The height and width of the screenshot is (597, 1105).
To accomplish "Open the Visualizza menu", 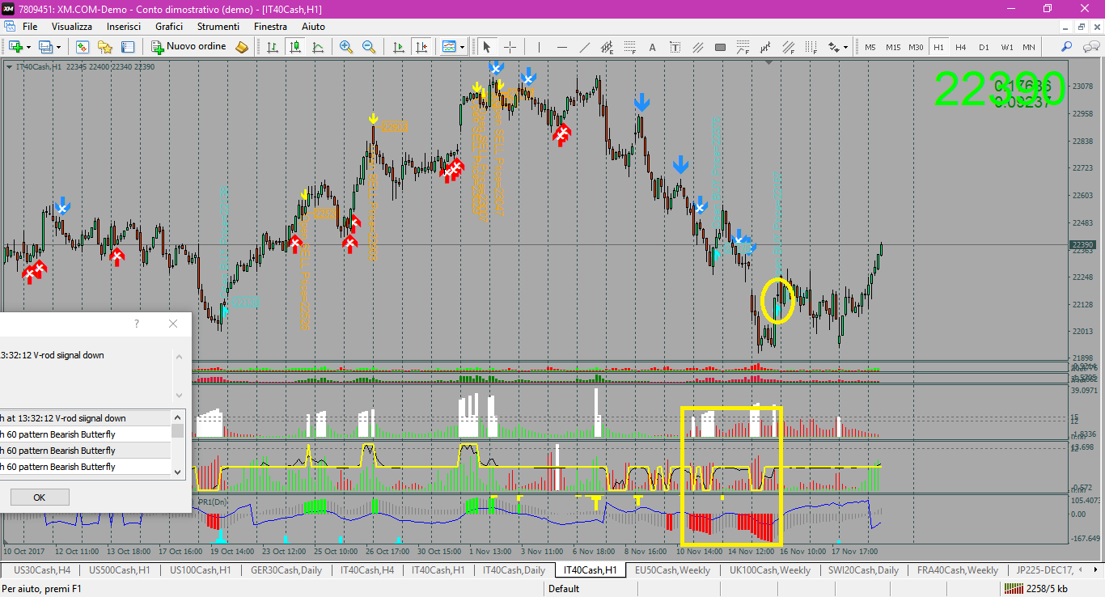I will point(72,27).
